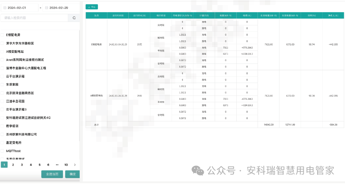Image resolution: width=345 pixels, height=184 pixels.
Task: Tick the 教学培训 checkbox
Action: tap(2, 126)
